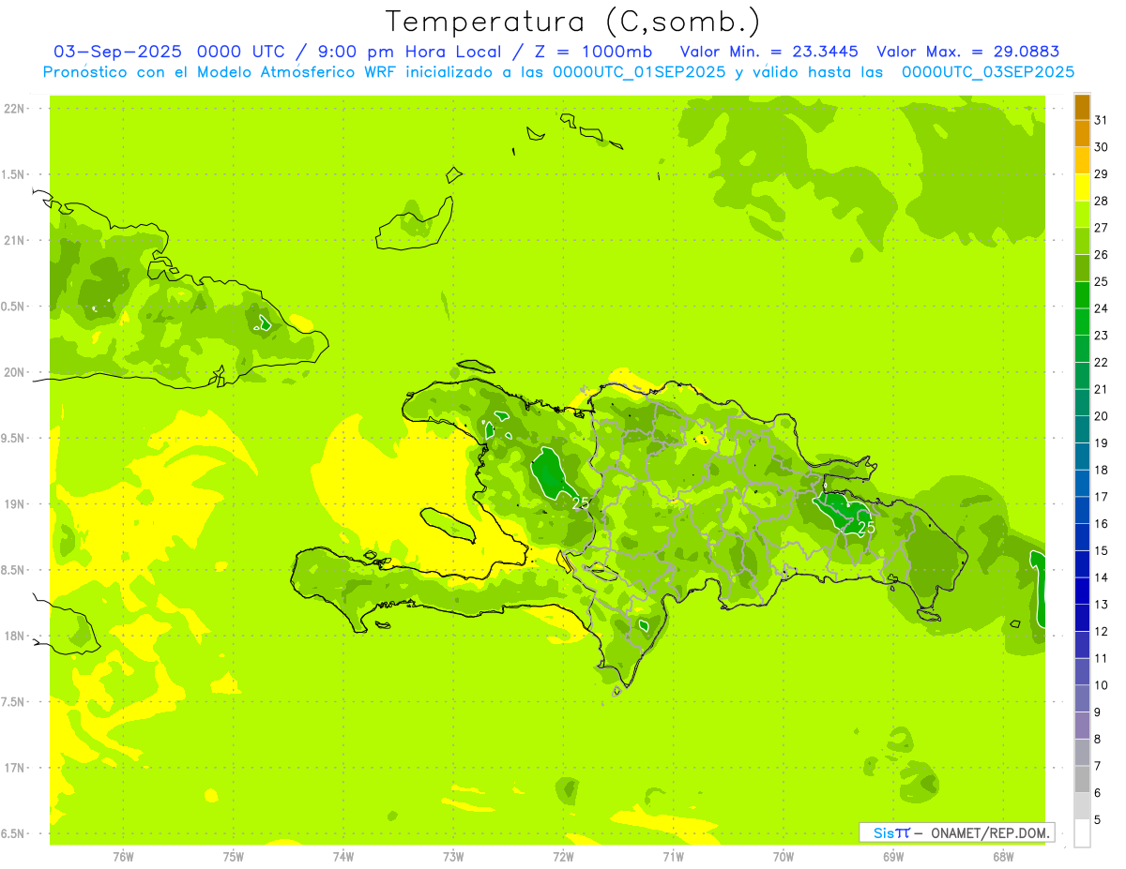Click the "73W" longitude label
Viewport: 1126px width, 869px height.
453,857
